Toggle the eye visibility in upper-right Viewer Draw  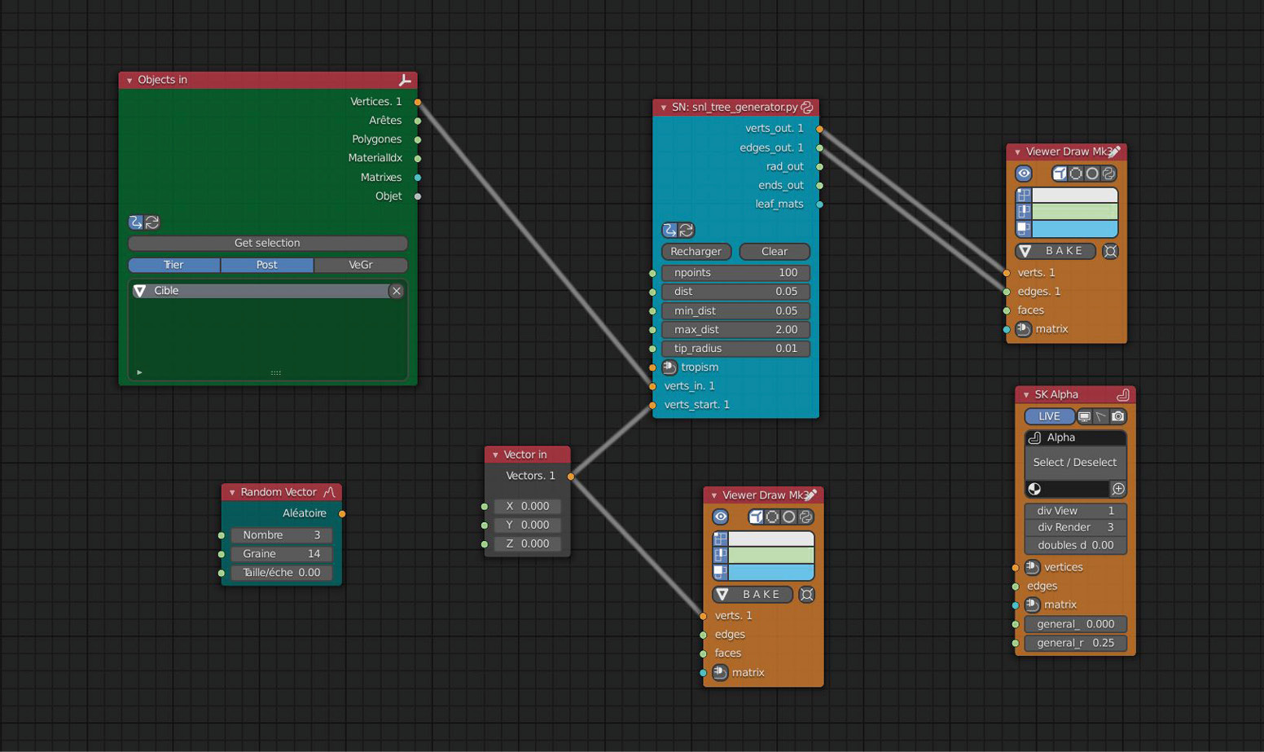pyautogui.click(x=1024, y=174)
